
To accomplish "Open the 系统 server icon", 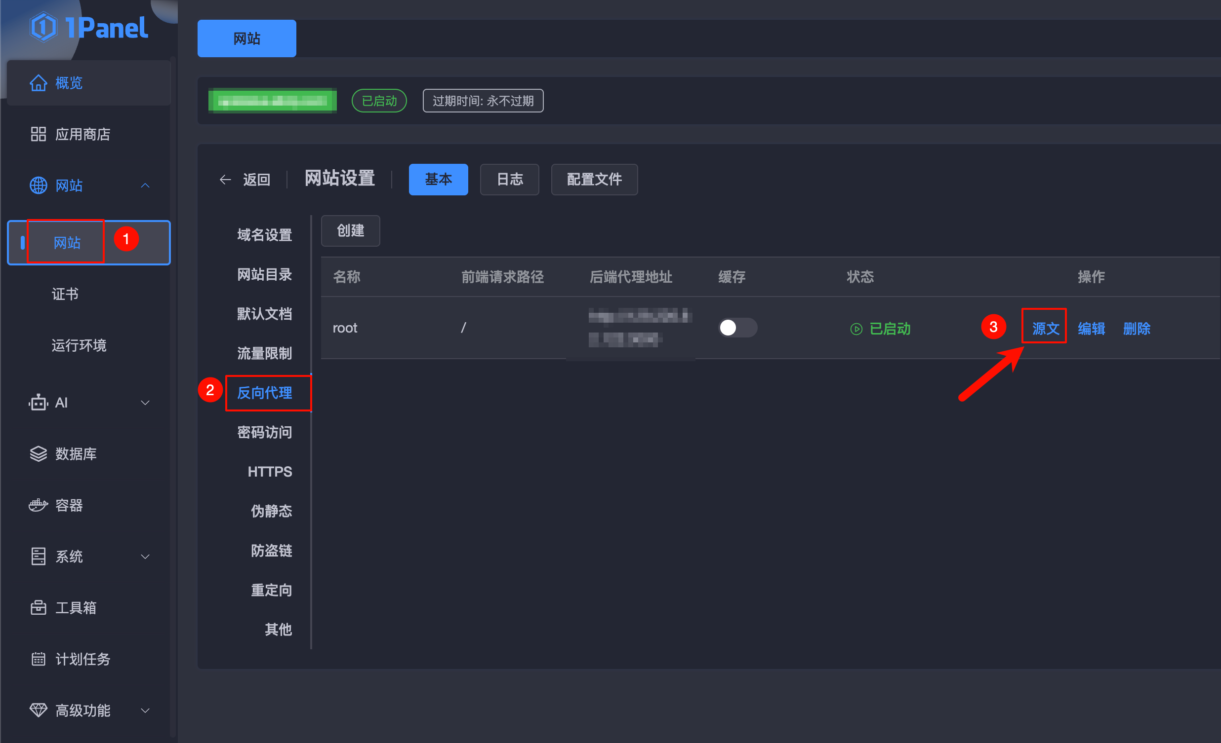I will [x=39, y=557].
